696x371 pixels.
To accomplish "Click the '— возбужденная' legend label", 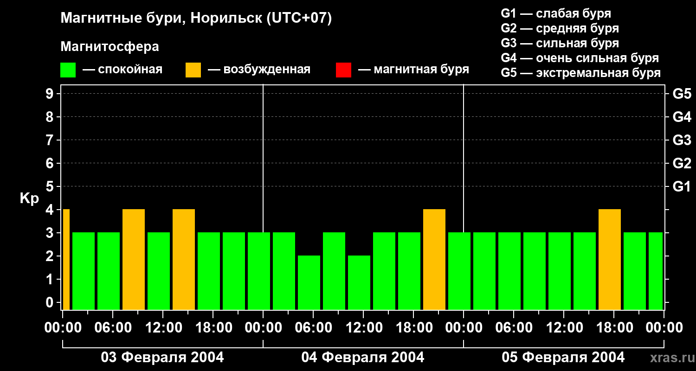I will pos(259,70).
